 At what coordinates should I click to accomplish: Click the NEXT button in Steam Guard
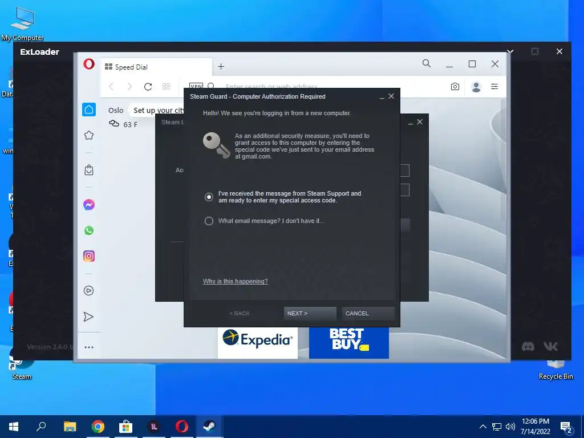point(310,313)
